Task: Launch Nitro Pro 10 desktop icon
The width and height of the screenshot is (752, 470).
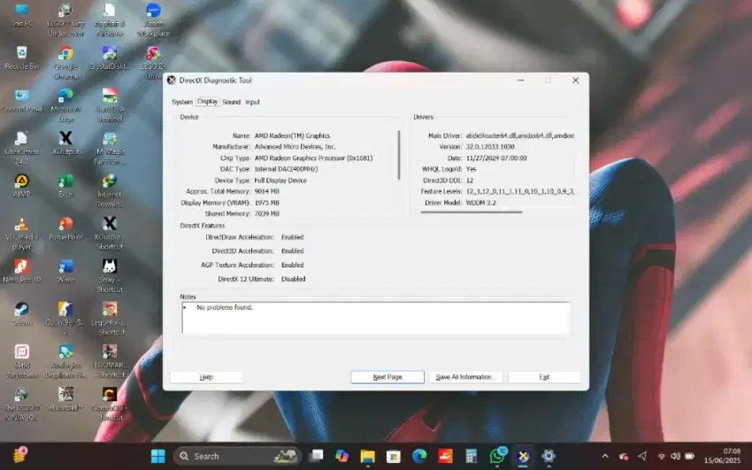Action: pos(21,272)
